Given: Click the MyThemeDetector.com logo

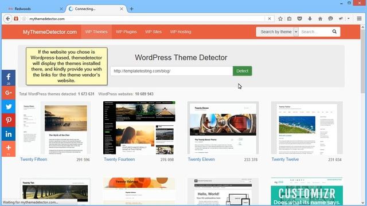Looking at the screenshot, I should 50,32.
